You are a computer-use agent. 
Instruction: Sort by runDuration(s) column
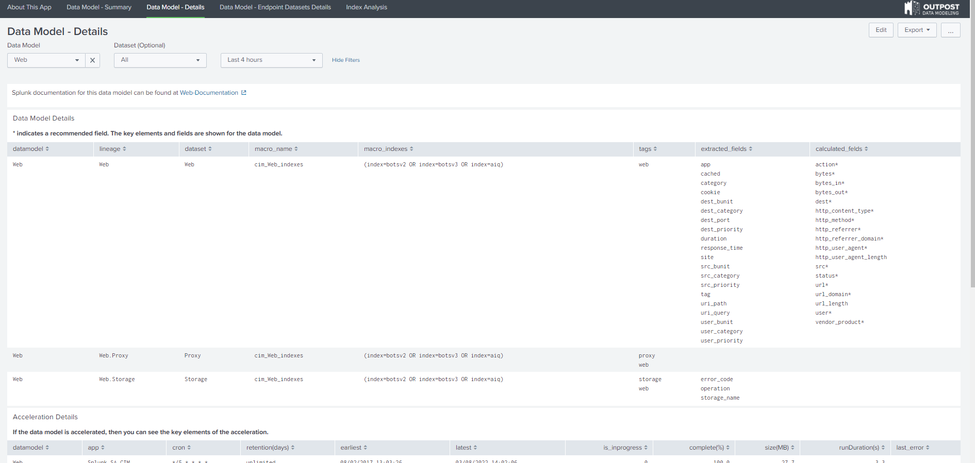coord(862,448)
